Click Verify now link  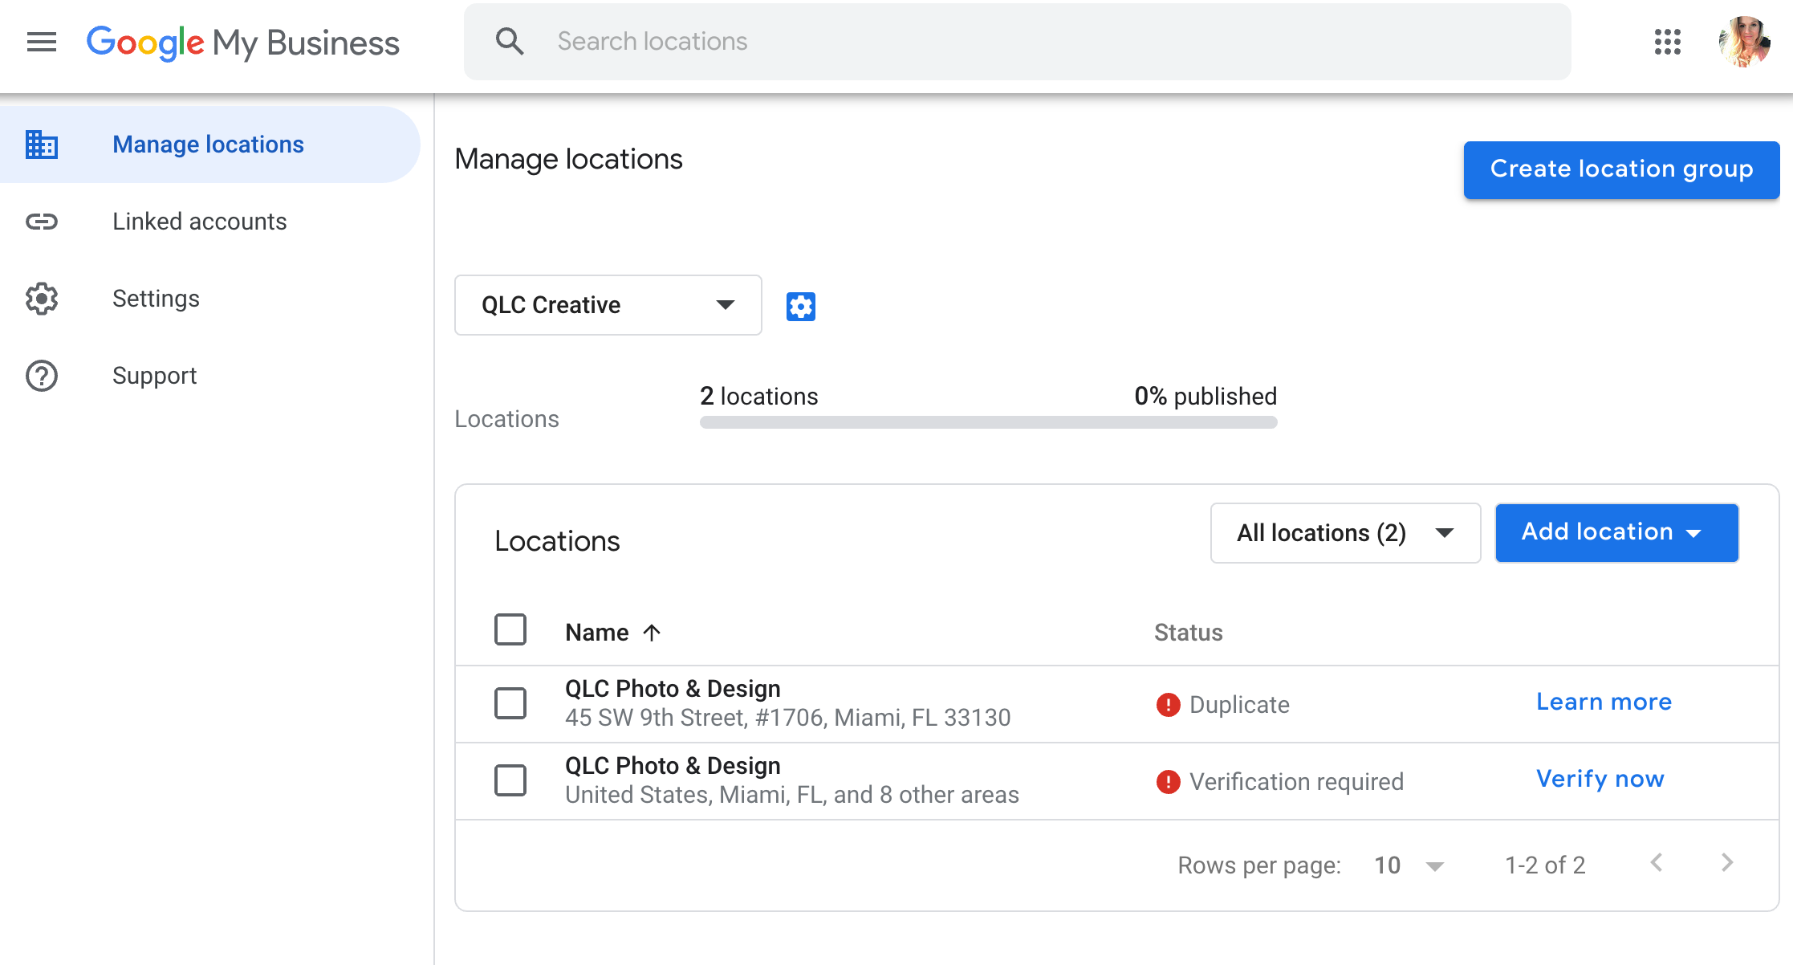point(1600,779)
